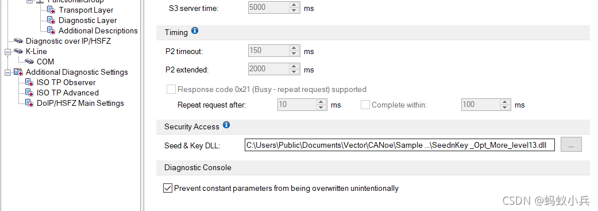The width and height of the screenshot is (598, 211).
Task: Open DoIP/HSFZ Main Settings page
Action: coord(80,103)
